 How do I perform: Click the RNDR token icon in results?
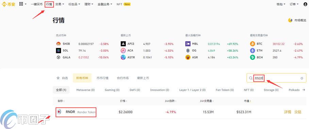pyautogui.click(x=59, y=112)
